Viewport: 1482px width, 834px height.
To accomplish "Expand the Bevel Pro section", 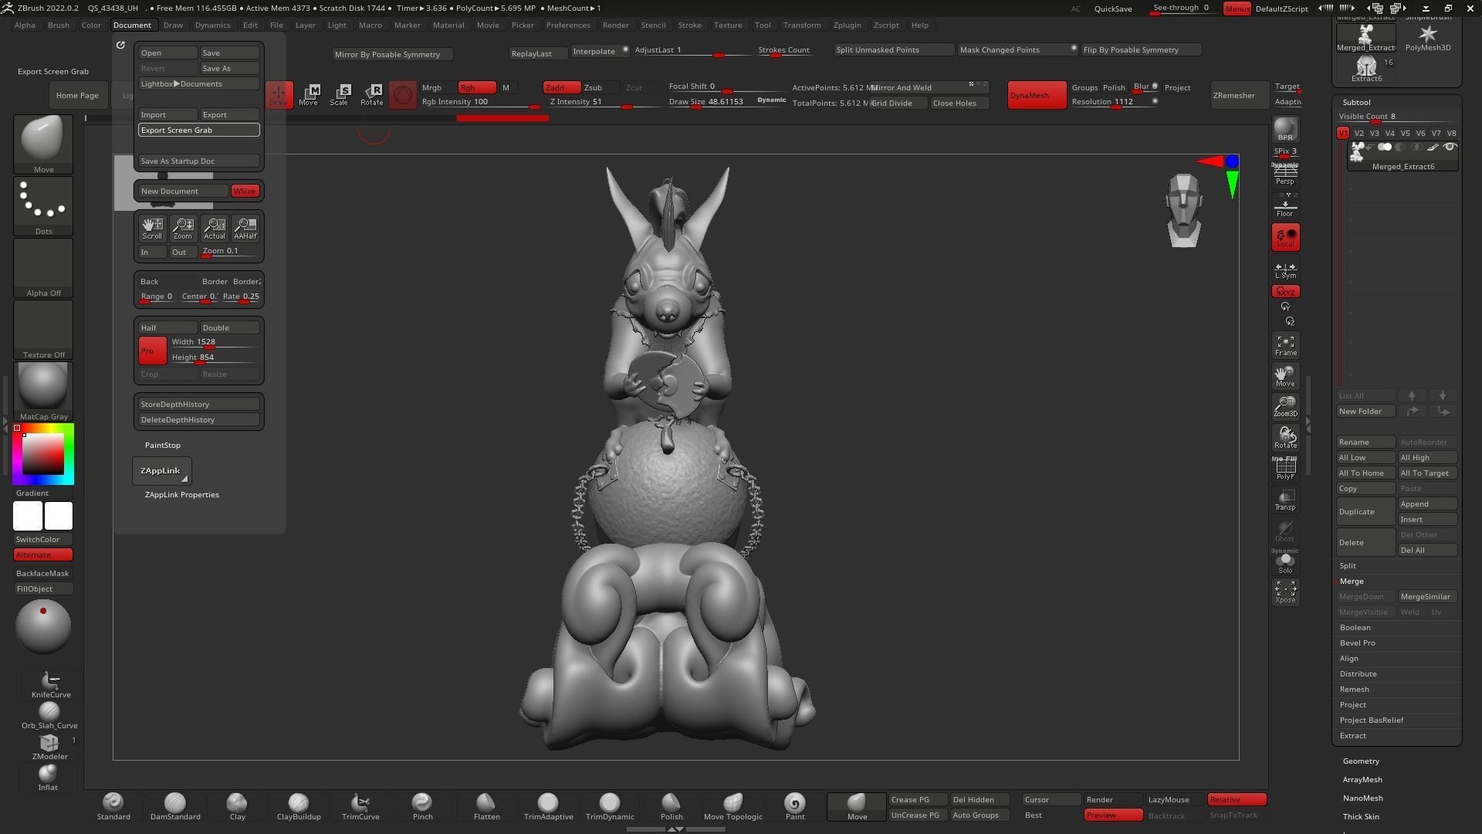I will click(1358, 643).
